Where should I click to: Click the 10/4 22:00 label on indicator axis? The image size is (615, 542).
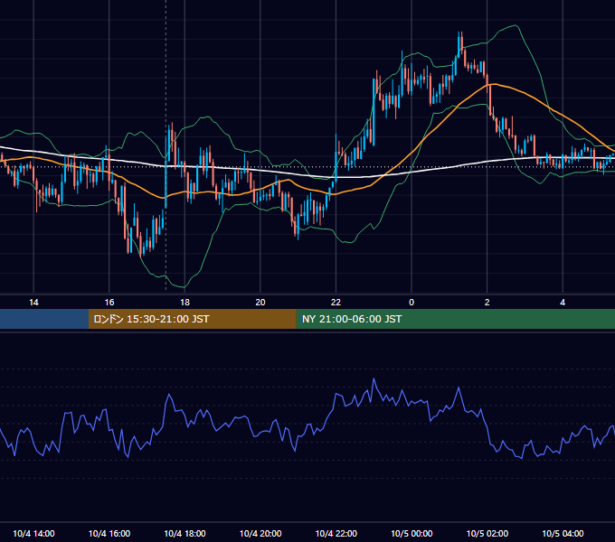tap(336, 533)
